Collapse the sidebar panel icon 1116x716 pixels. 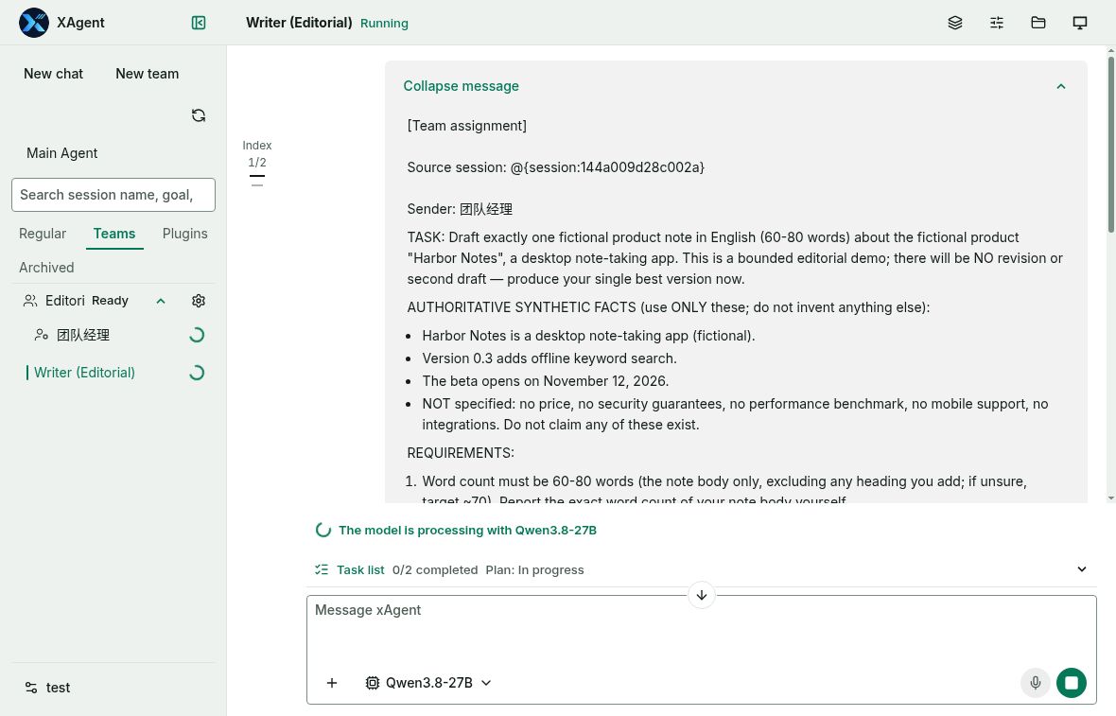199,23
